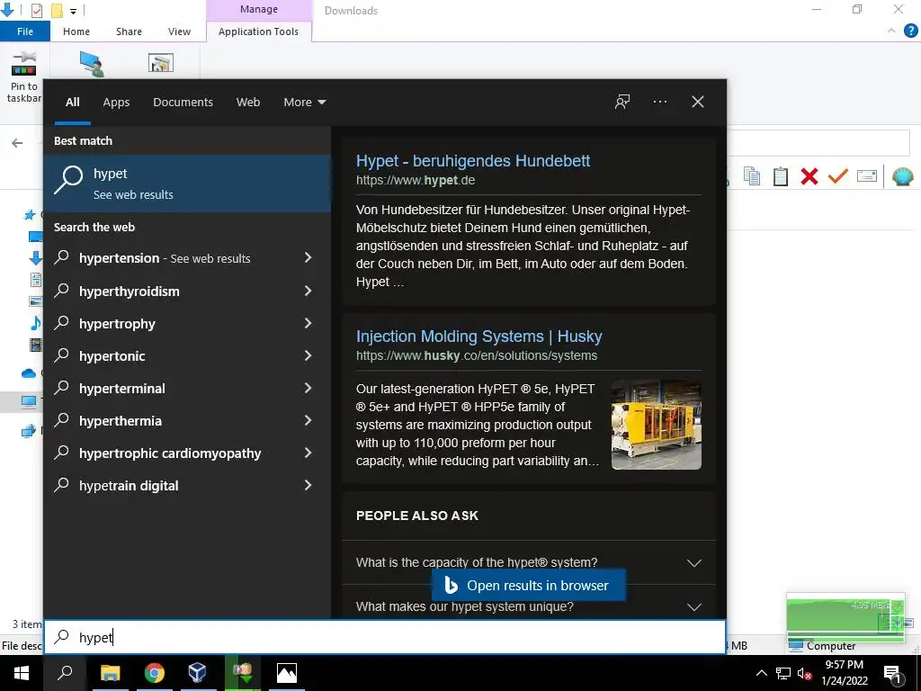Image resolution: width=921 pixels, height=691 pixels.
Task: Select the hyperterminal suggestion text
Action: tap(121, 389)
